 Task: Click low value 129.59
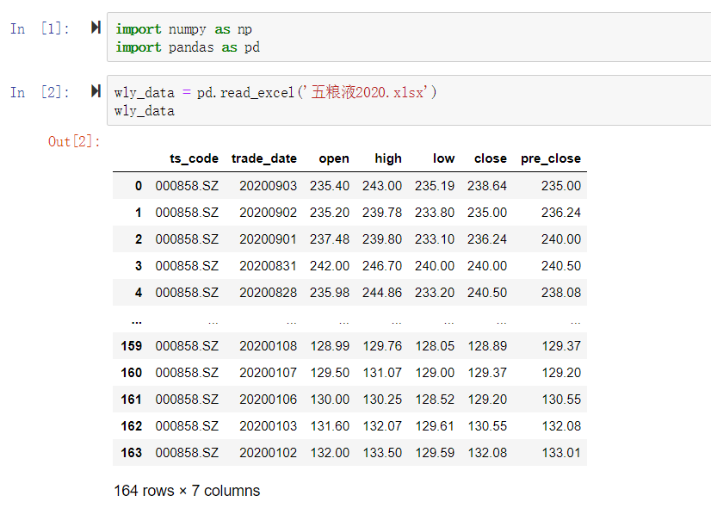tap(435, 453)
